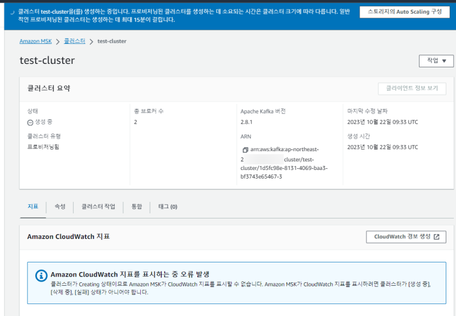The height and width of the screenshot is (316, 456).
Task: Go to the 클러스터 breadcrumb link
Action: click(x=75, y=41)
